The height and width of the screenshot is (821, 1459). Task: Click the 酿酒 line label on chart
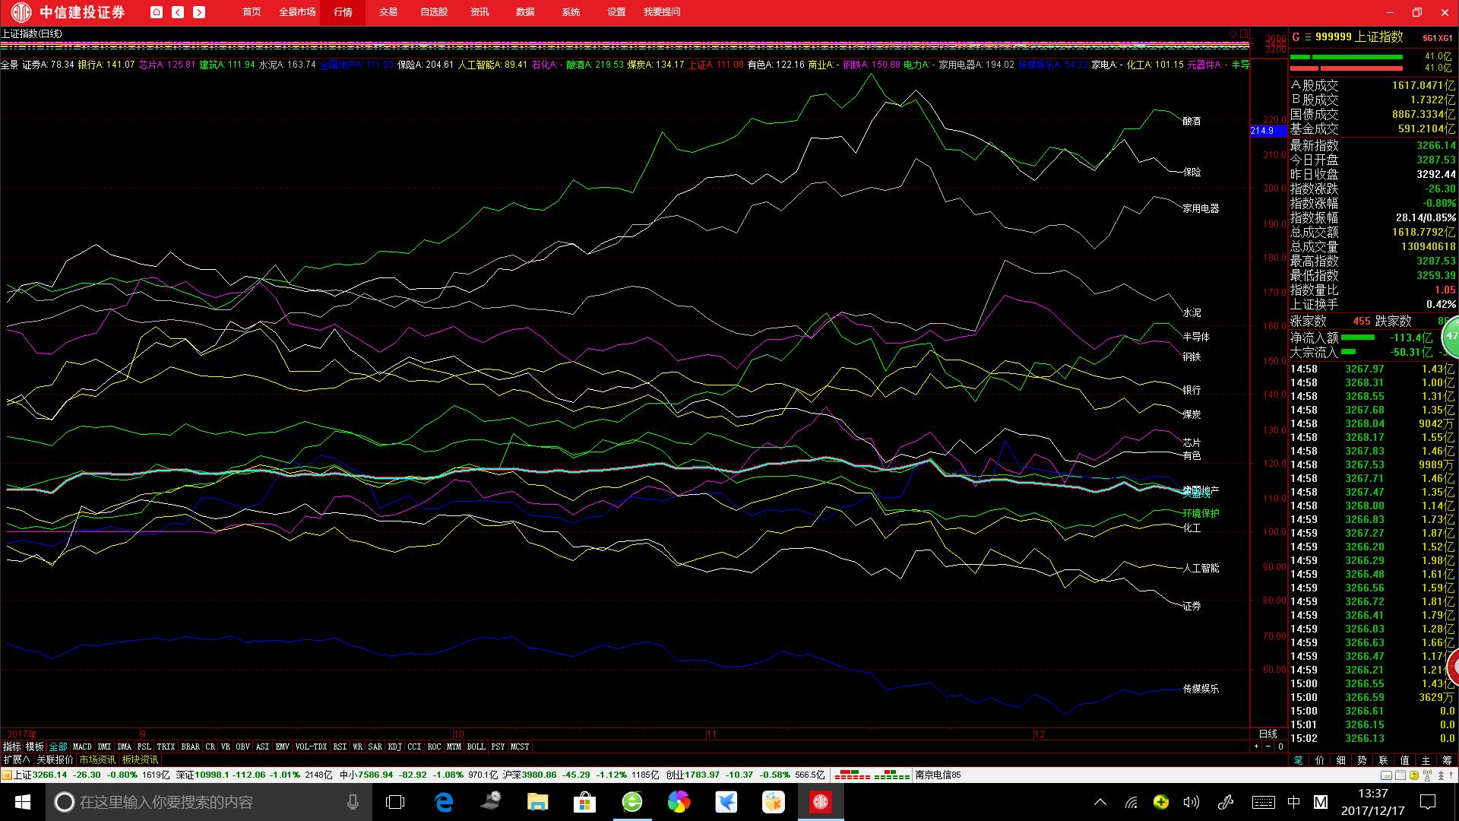(1192, 122)
